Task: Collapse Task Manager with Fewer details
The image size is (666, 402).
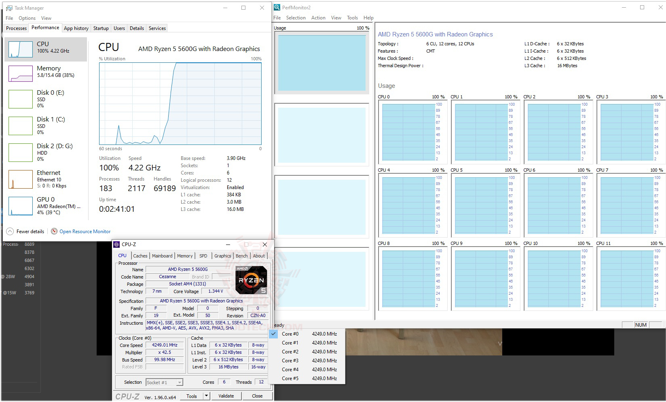Action: tap(25, 231)
